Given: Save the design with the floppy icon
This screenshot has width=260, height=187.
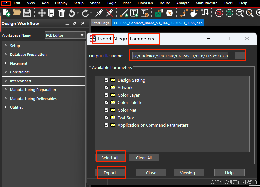Looking at the screenshot, I should click(27, 13).
